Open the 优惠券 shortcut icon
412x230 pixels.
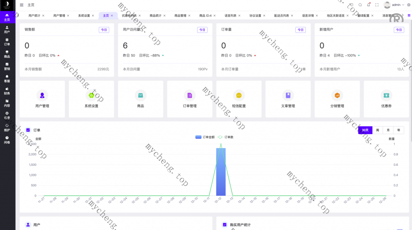point(386,96)
